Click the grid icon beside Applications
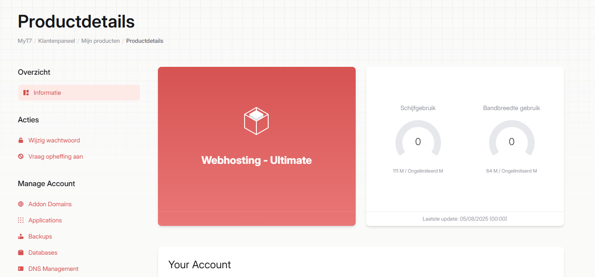Screen dimensions: 595x277 [x=21, y=220]
